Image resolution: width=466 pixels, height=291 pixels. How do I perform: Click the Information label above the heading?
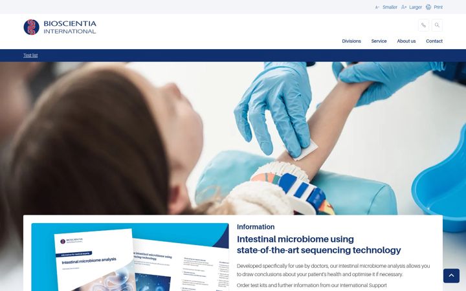[256, 227]
